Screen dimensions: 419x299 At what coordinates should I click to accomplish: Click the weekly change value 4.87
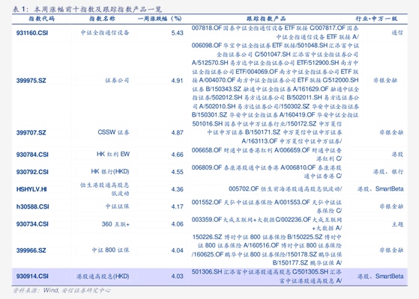(177, 132)
